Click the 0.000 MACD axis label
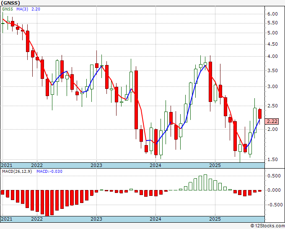The image size is (285, 229). tap(274, 190)
